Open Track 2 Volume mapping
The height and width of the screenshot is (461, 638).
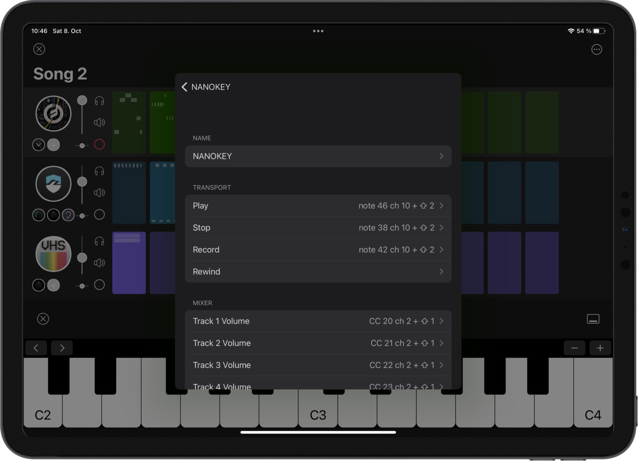tap(318, 343)
